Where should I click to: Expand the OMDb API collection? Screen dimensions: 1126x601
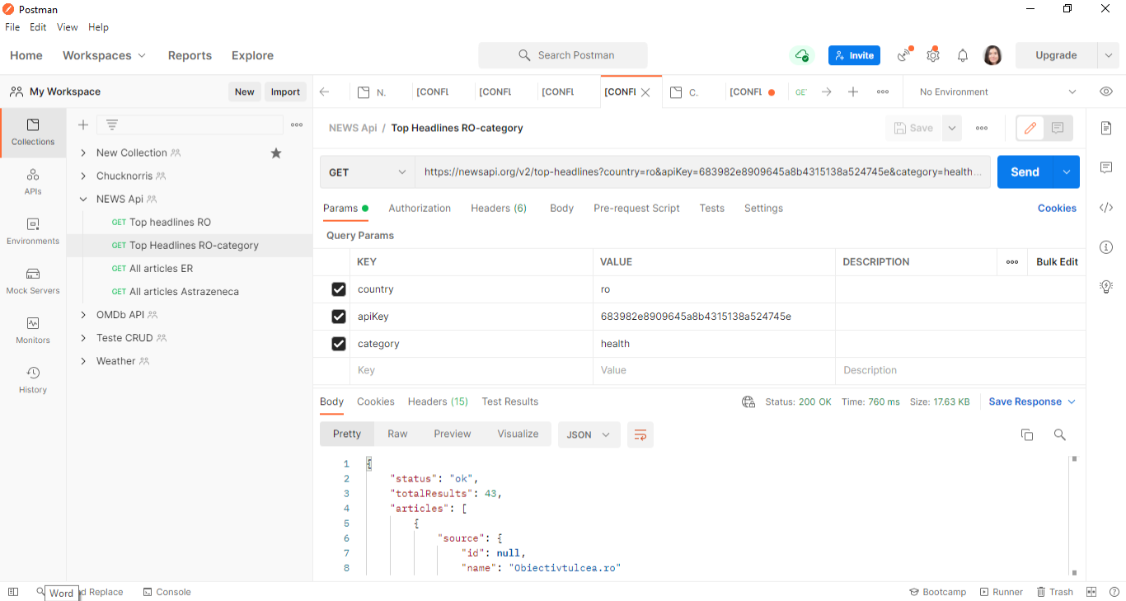(x=83, y=315)
